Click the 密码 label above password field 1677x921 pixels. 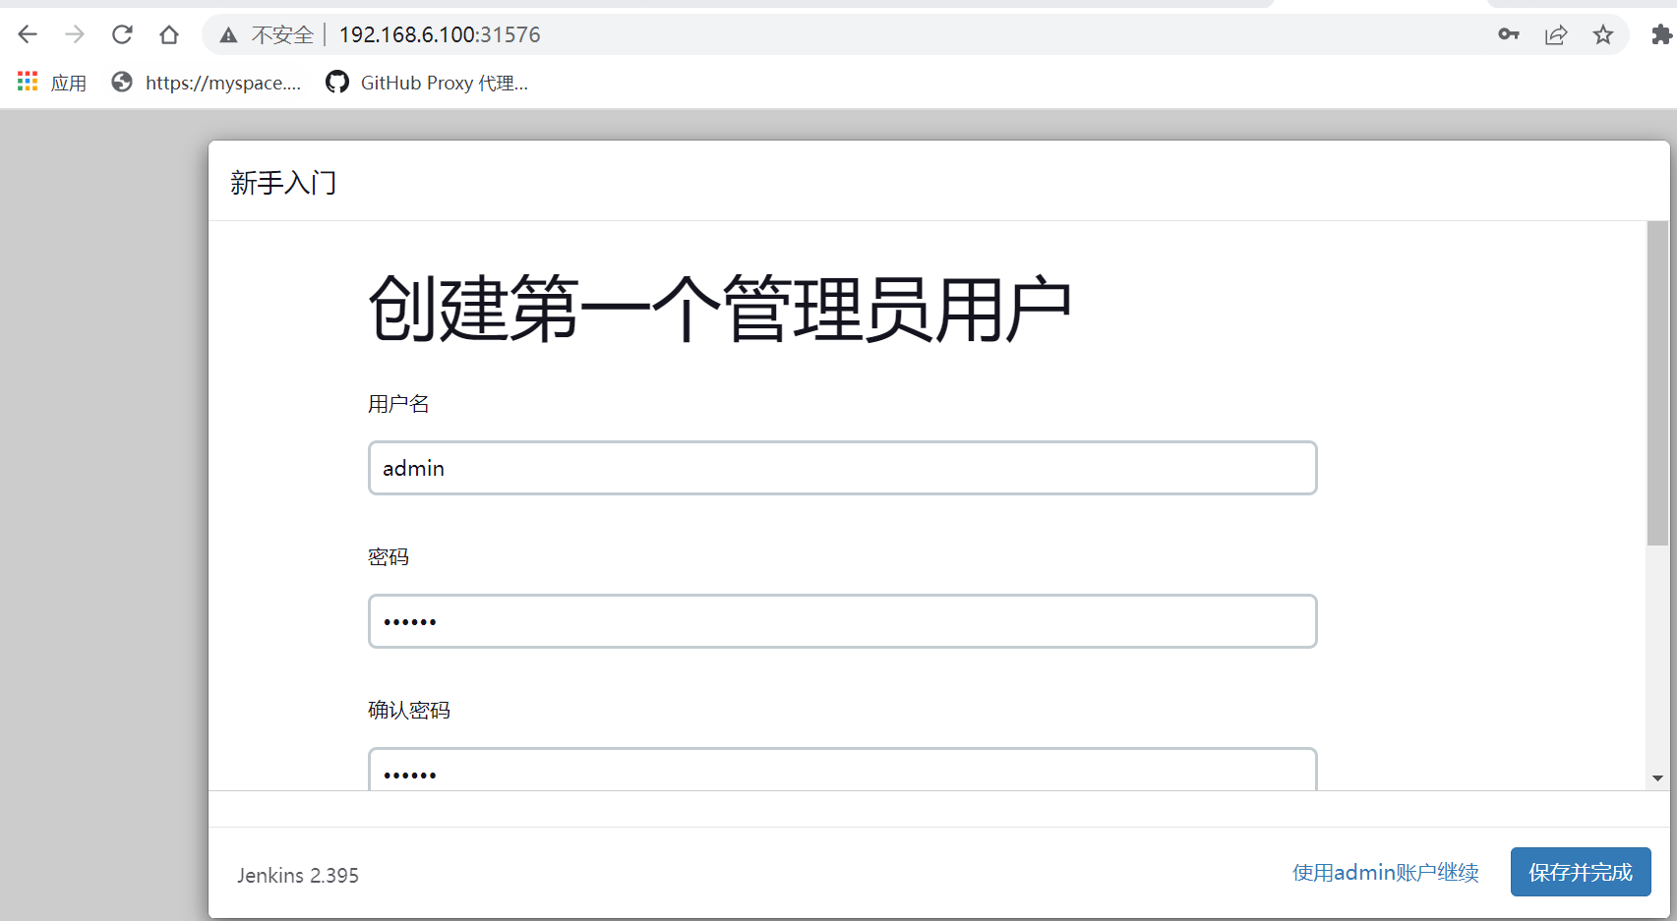[x=389, y=557]
